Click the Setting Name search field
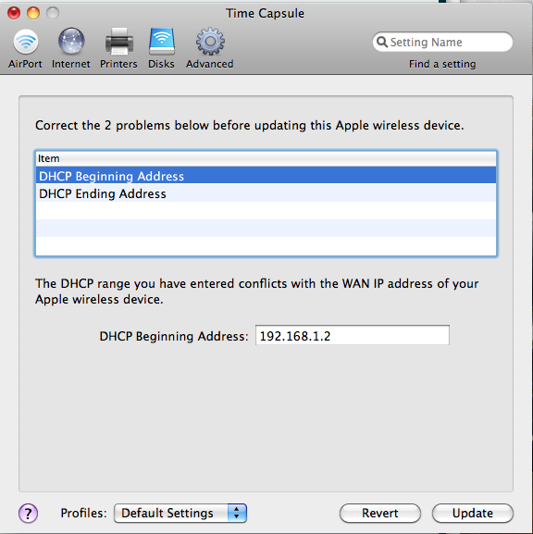The height and width of the screenshot is (534, 533). pyautogui.click(x=442, y=42)
